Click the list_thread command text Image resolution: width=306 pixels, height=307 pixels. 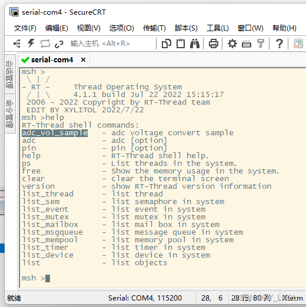(48, 194)
